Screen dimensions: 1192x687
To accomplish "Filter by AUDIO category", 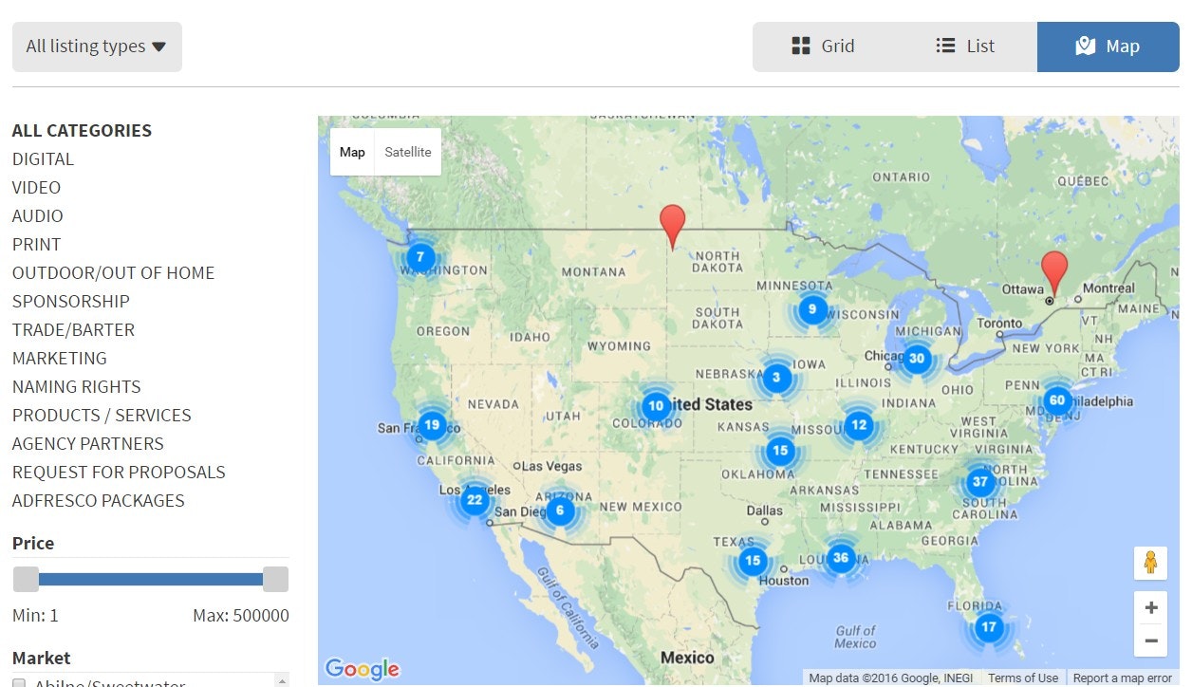I will 38,216.
